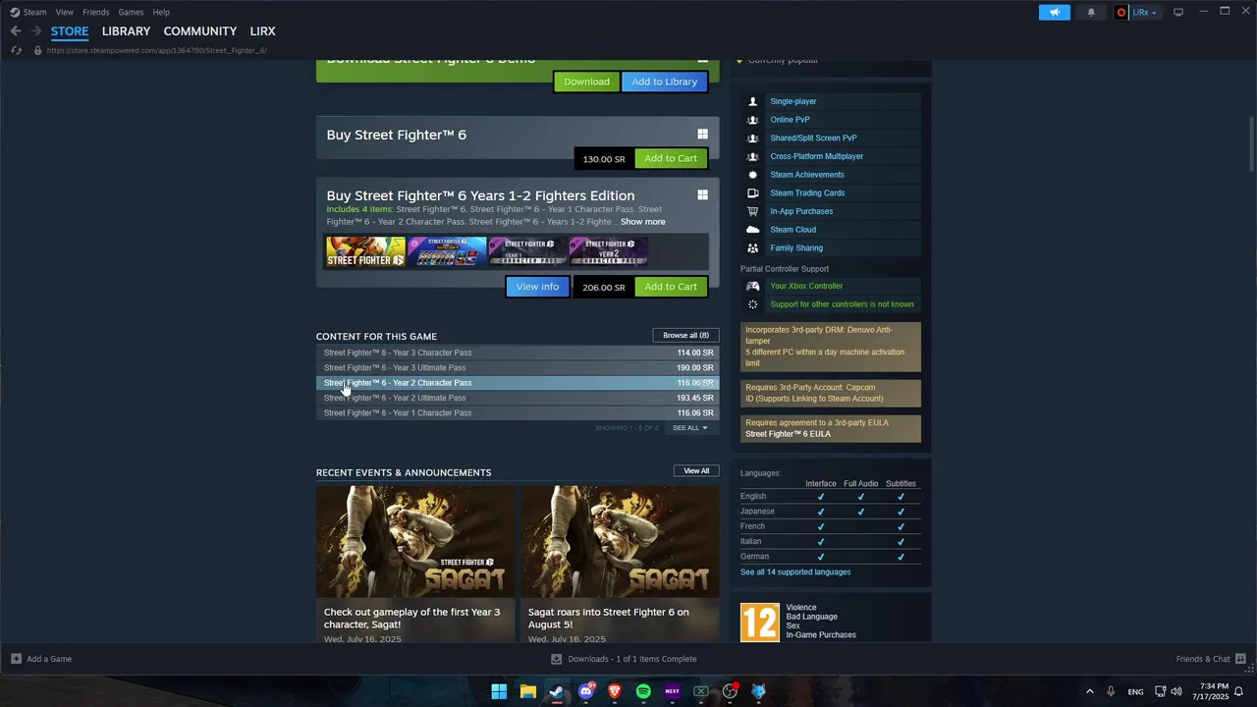
Task: Reload the store page
Action: click(x=17, y=50)
